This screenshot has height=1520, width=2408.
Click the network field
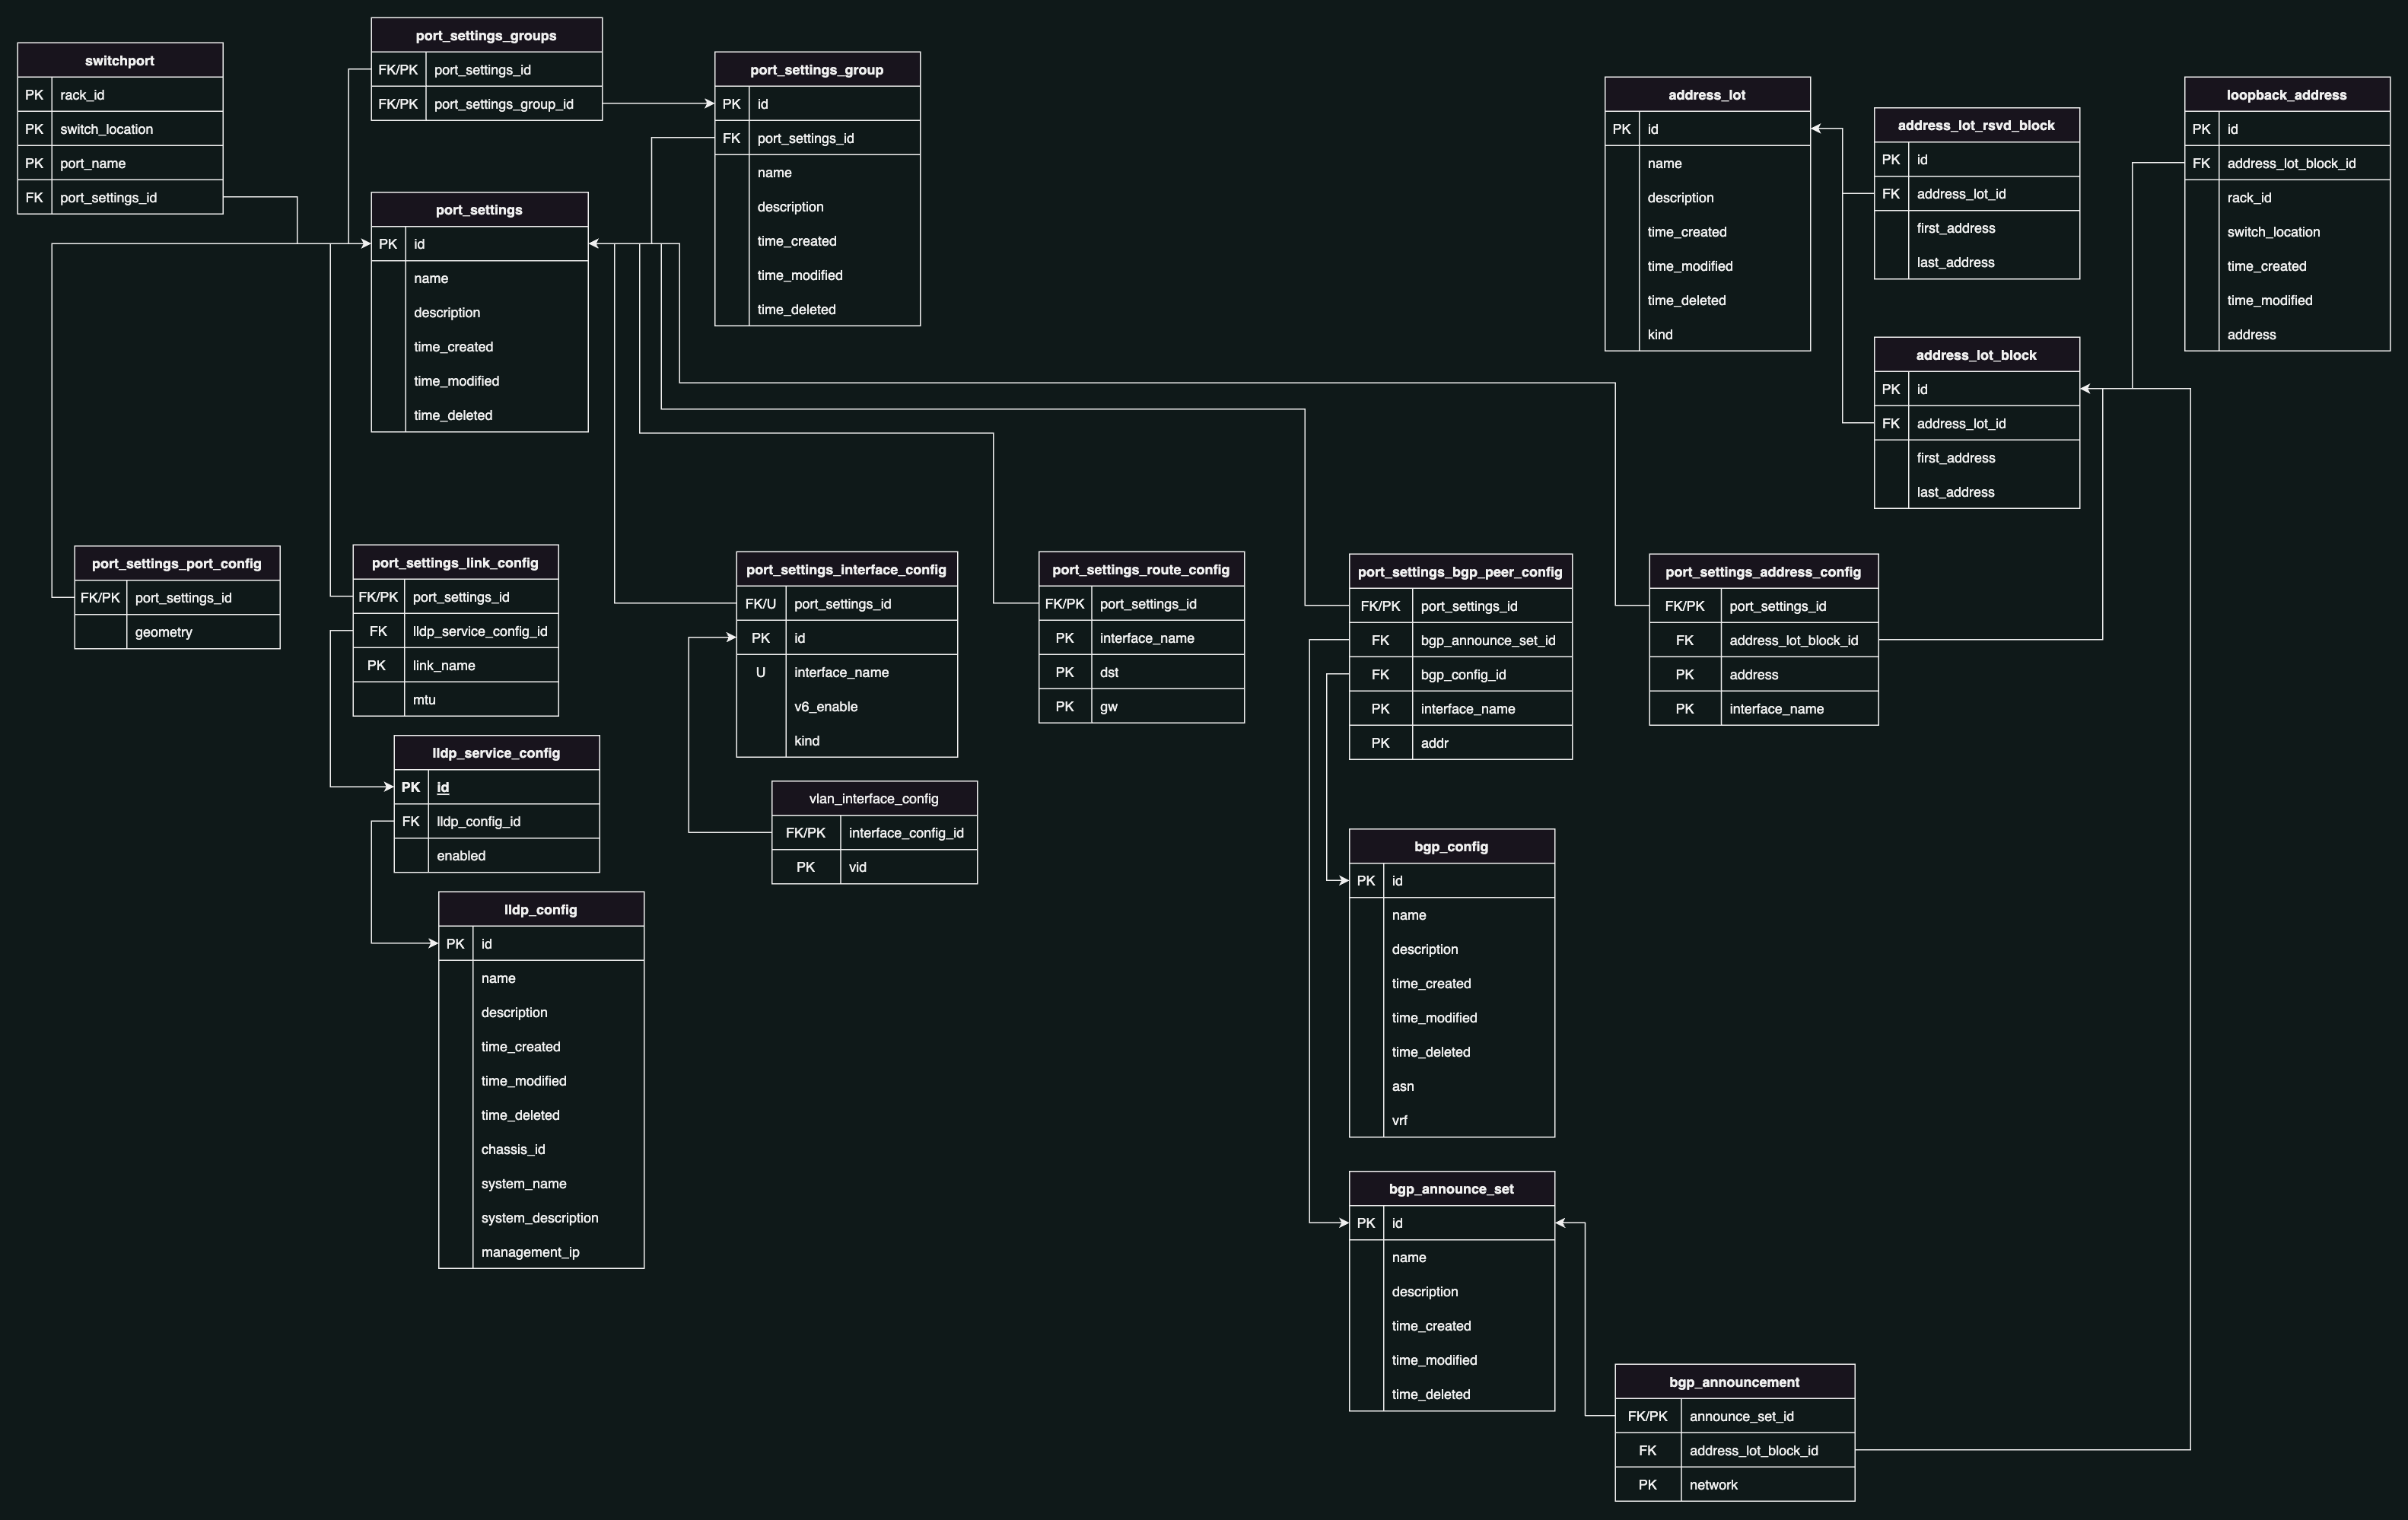[x=1734, y=1484]
